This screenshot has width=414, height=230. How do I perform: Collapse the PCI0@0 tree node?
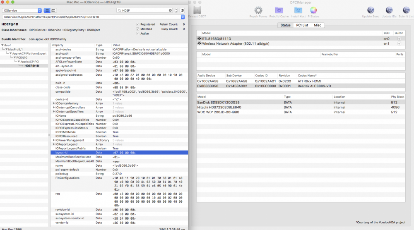(14, 57)
